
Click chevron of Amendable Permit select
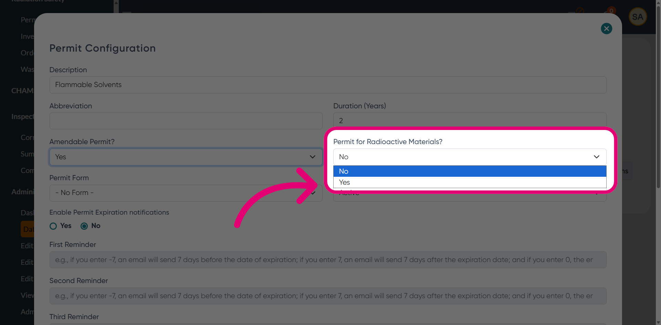313,157
